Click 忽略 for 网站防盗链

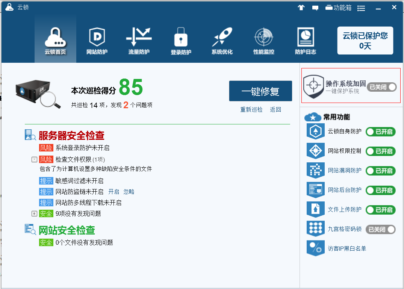129,192
